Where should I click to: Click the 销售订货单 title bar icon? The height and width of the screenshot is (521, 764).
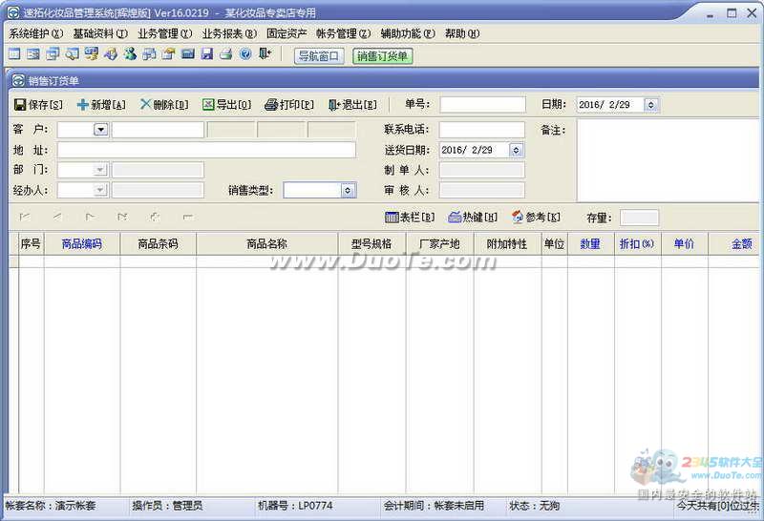pyautogui.click(x=18, y=80)
